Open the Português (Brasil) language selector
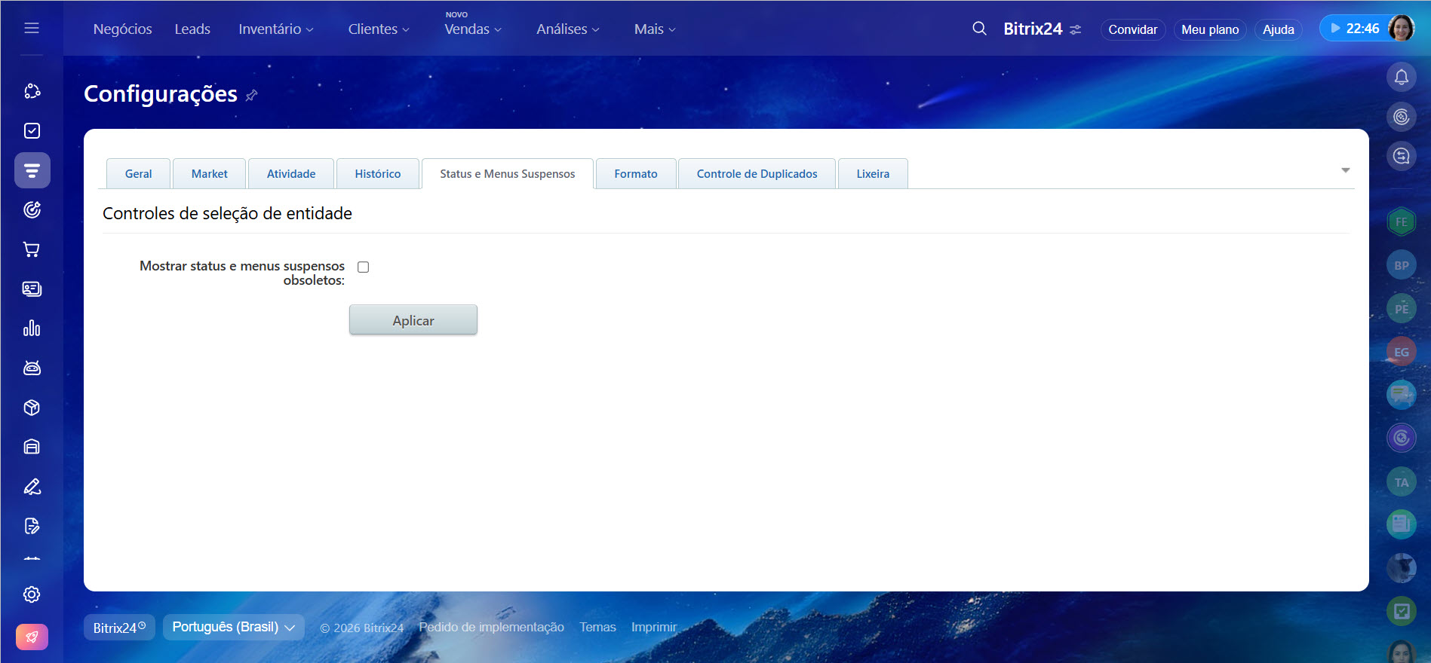 point(233,627)
